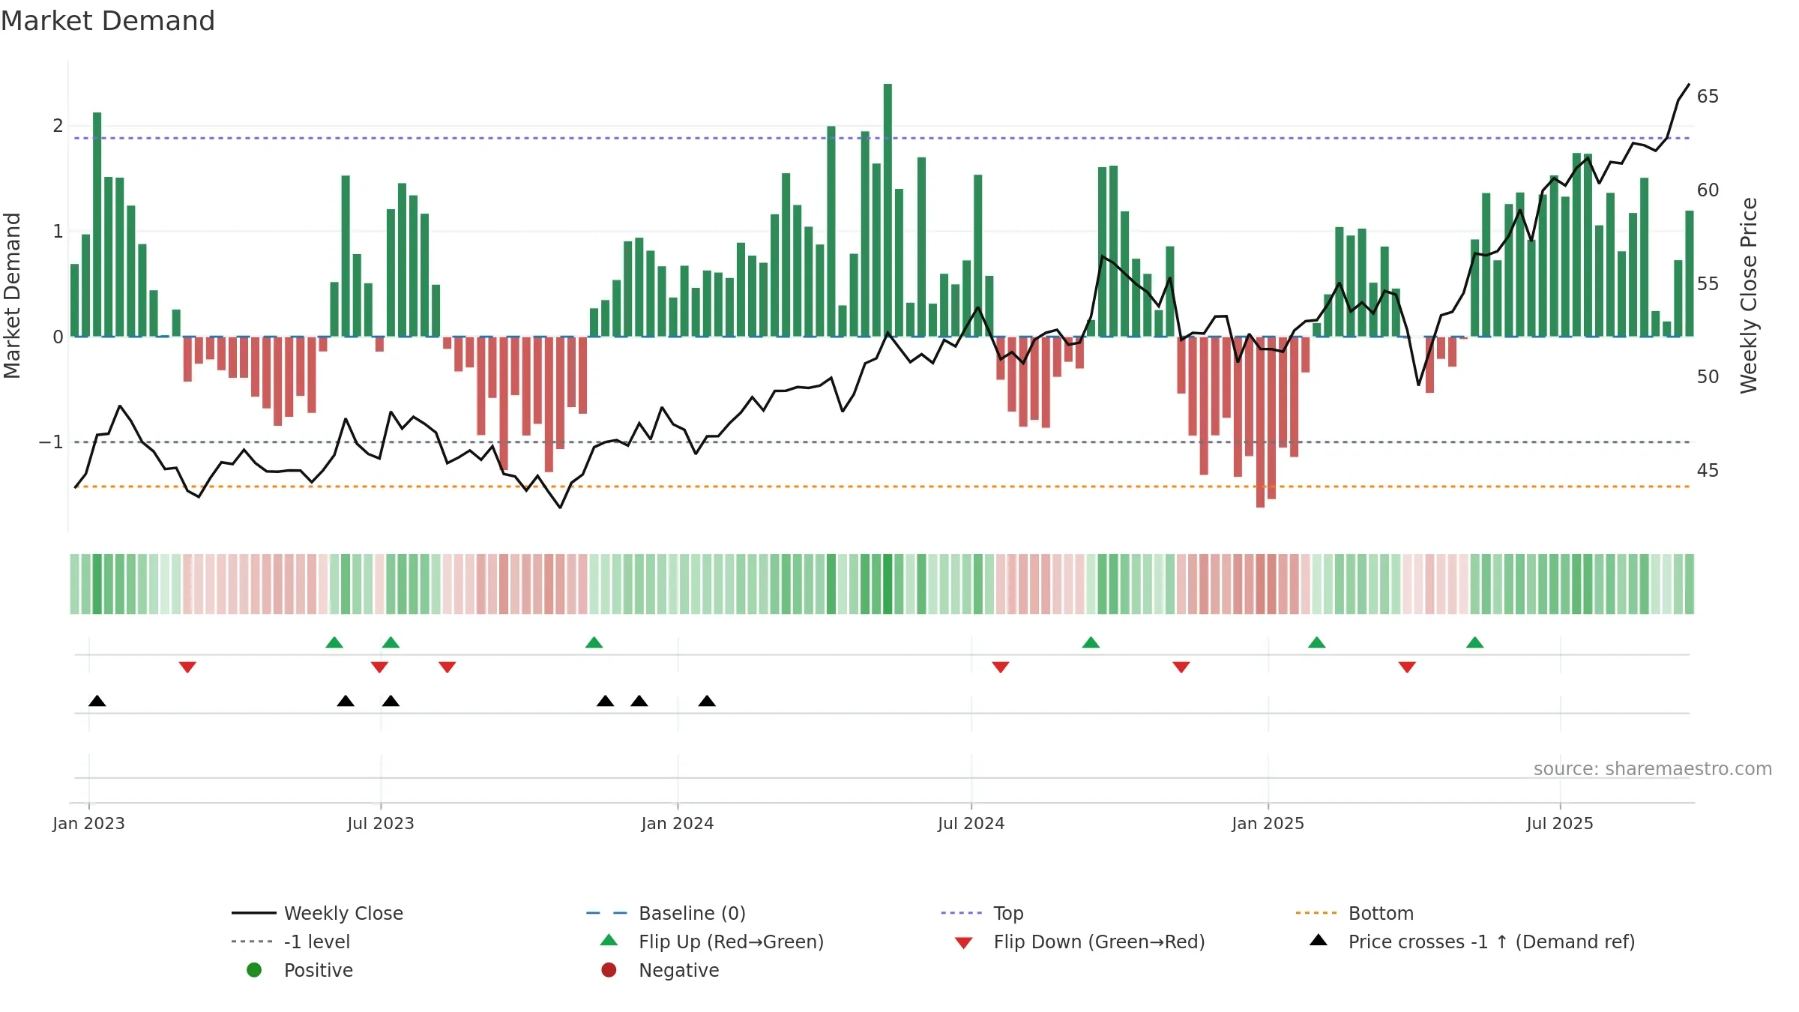The image size is (1799, 1012).
Task: Select first red flip-down marker after Jan 2023
Action: 187,667
